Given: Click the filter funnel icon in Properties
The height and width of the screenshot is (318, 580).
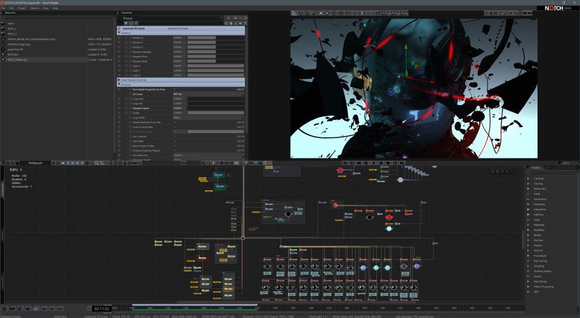Looking at the screenshot, I should (x=126, y=23).
